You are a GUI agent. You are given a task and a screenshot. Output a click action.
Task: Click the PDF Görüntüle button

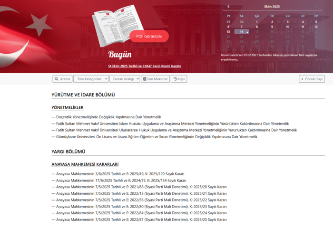pos(149,36)
